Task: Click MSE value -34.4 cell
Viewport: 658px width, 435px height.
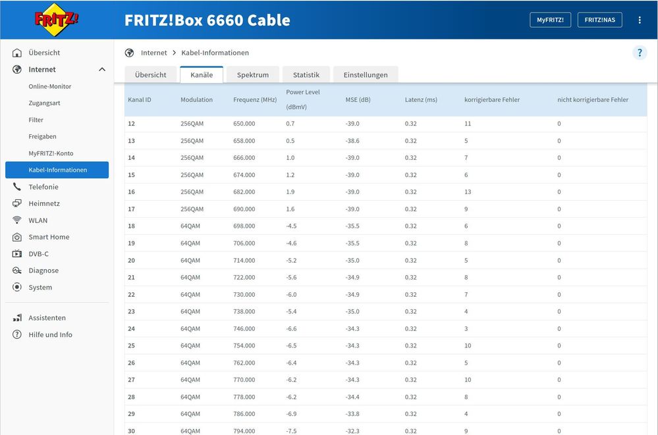Action: [352, 397]
